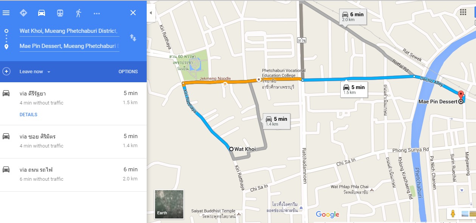Select the recommended travel mode icon
The image size is (476, 223).
coord(23,13)
